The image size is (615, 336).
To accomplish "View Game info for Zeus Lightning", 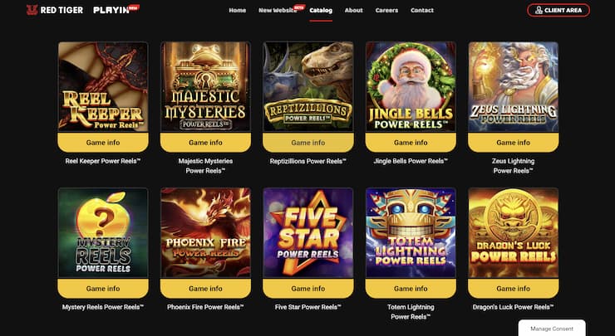I will 513,143.
